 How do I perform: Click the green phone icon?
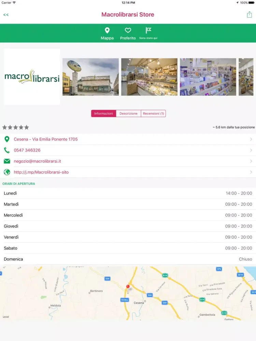pos(7,150)
